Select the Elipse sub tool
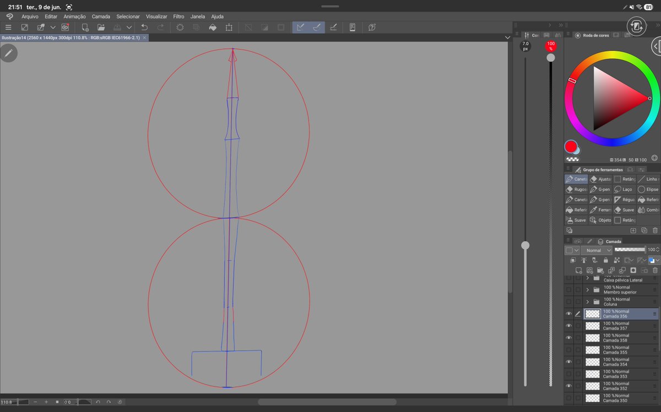Image resolution: width=661 pixels, height=412 pixels. (648, 189)
